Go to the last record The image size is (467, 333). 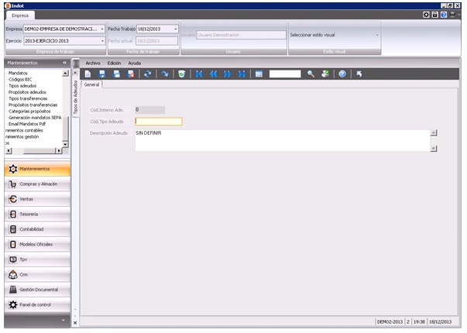[x=242, y=74]
